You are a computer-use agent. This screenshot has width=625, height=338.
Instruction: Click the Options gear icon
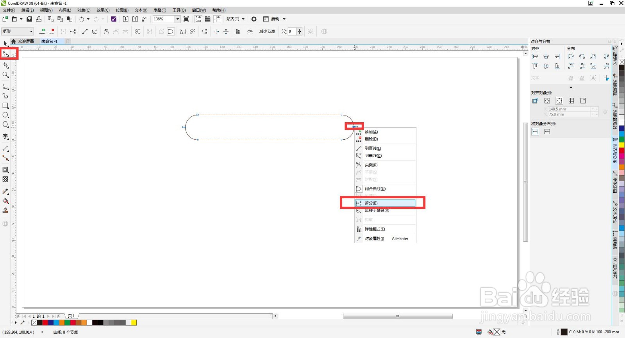pos(254,19)
